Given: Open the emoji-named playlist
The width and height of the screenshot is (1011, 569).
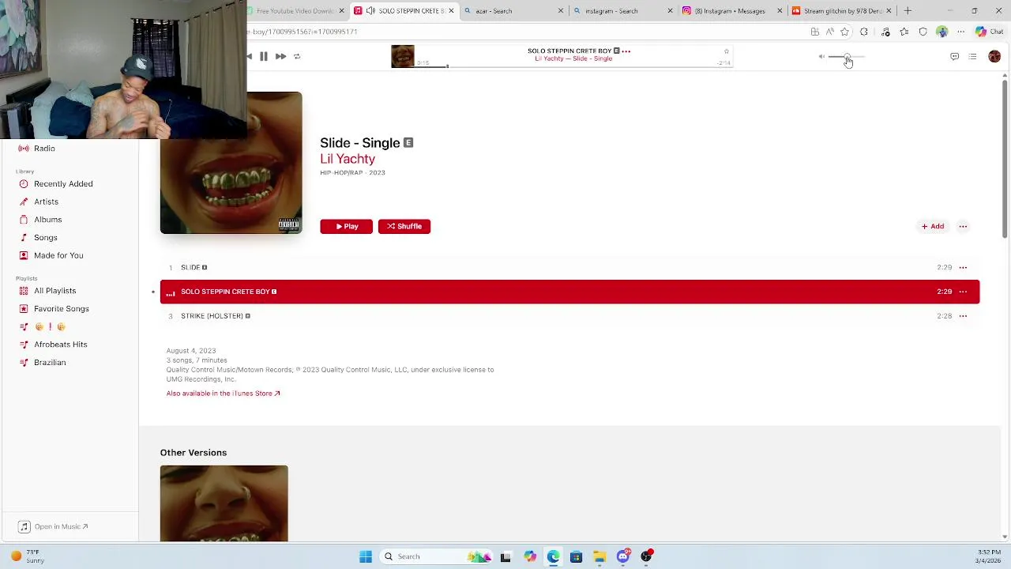Looking at the screenshot, I should tap(49, 326).
